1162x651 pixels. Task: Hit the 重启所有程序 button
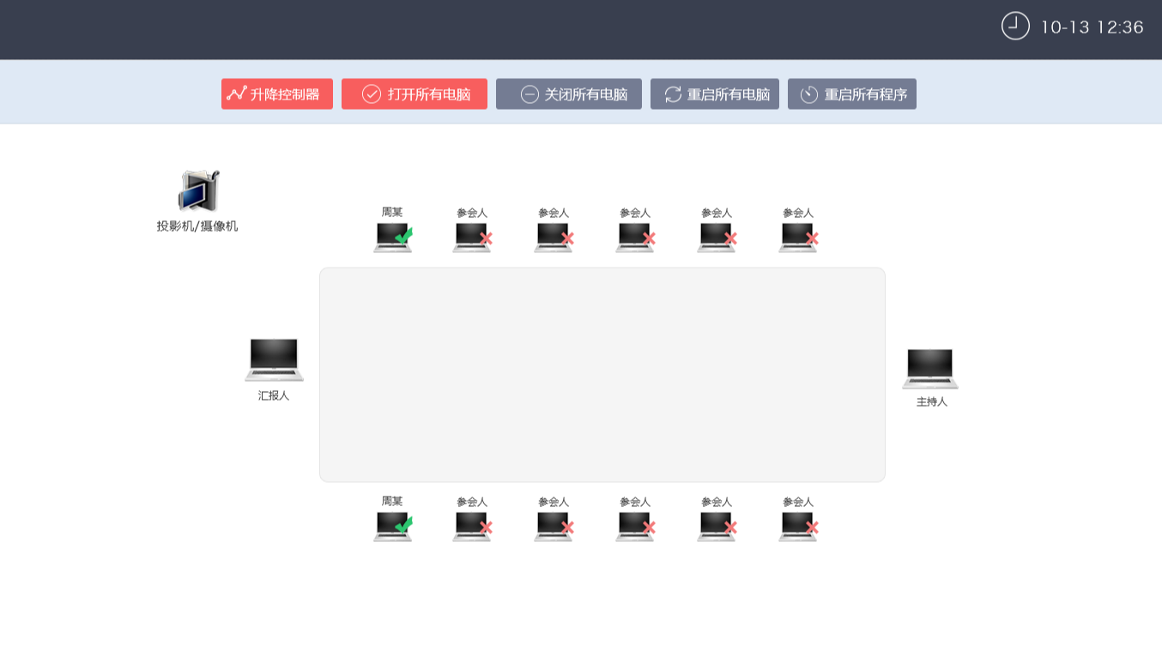(x=851, y=94)
